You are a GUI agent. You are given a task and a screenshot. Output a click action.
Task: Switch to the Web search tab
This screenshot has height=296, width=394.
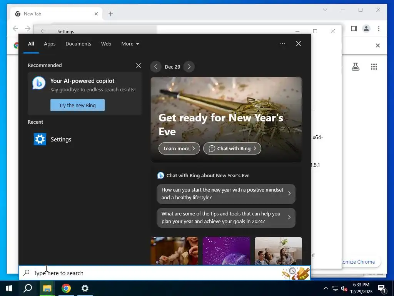[x=106, y=44]
